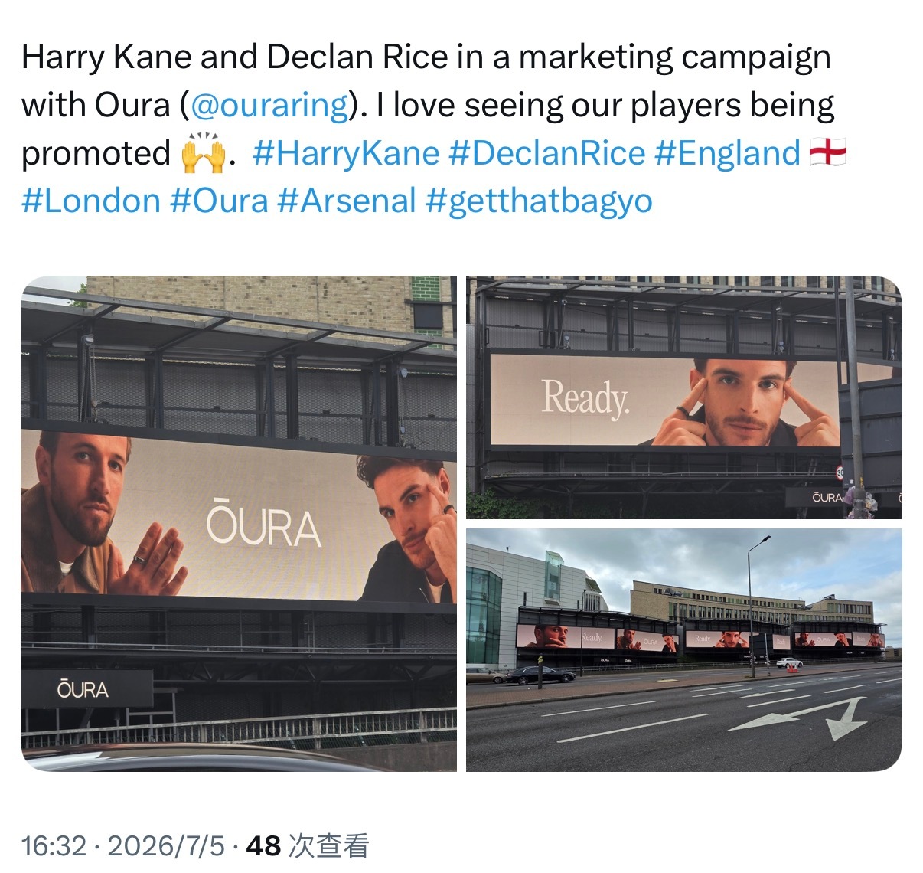Open the #Arsenal hashtag
The width and height of the screenshot is (923, 873).
click(x=347, y=201)
